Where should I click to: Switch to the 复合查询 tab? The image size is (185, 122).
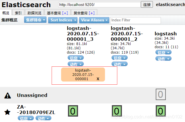tap(81, 13)
